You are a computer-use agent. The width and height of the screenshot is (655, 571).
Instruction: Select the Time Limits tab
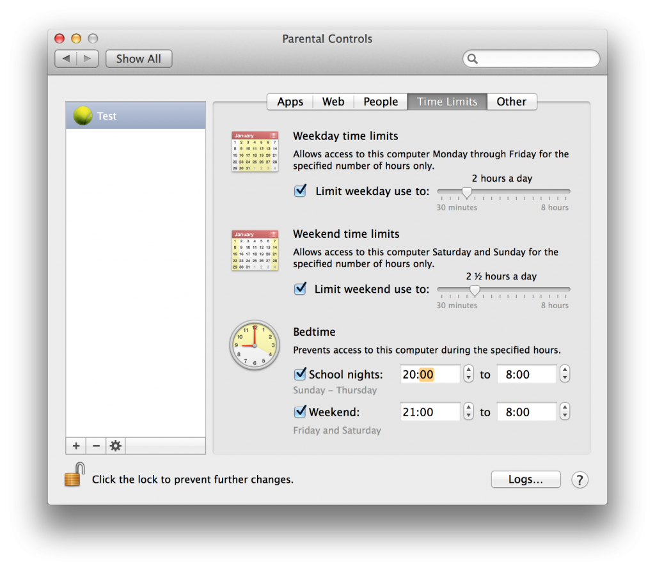click(x=447, y=102)
